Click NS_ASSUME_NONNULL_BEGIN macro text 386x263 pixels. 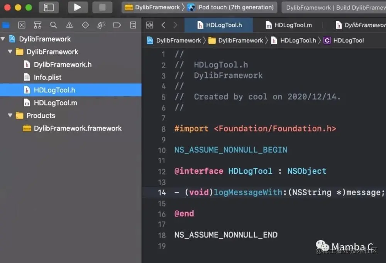(x=231, y=150)
